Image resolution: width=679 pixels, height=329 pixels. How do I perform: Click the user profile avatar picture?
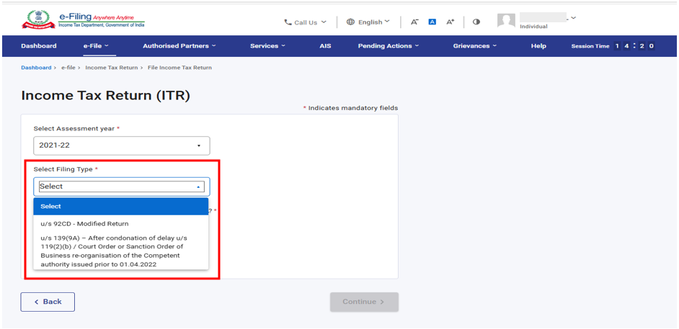point(507,21)
